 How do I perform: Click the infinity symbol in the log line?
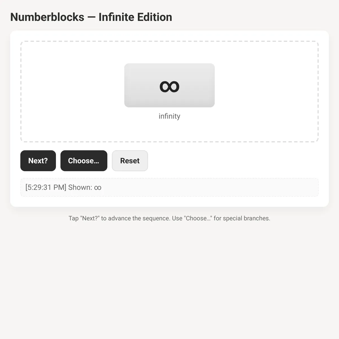pos(98,188)
